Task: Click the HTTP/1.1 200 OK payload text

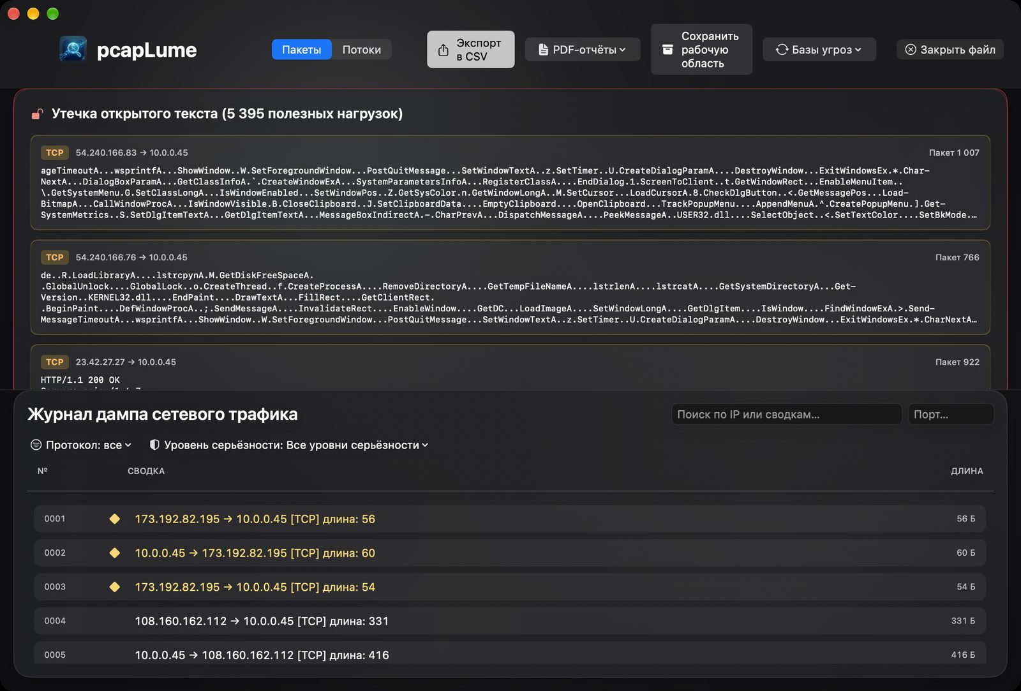Action: [x=80, y=380]
